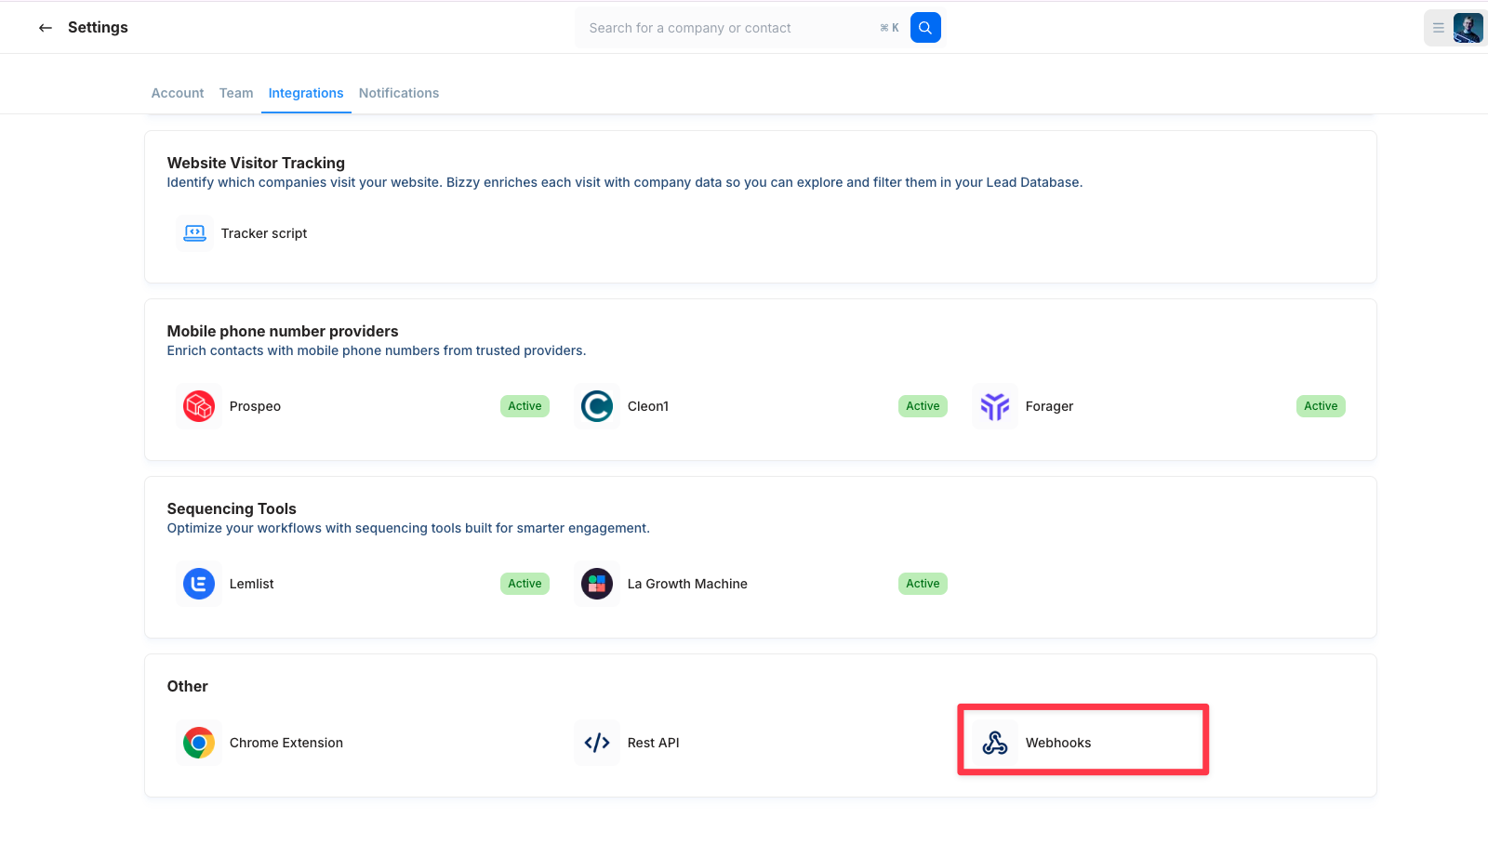1488x857 pixels.
Task: Click the Active badge for Cleon1
Action: [923, 406]
